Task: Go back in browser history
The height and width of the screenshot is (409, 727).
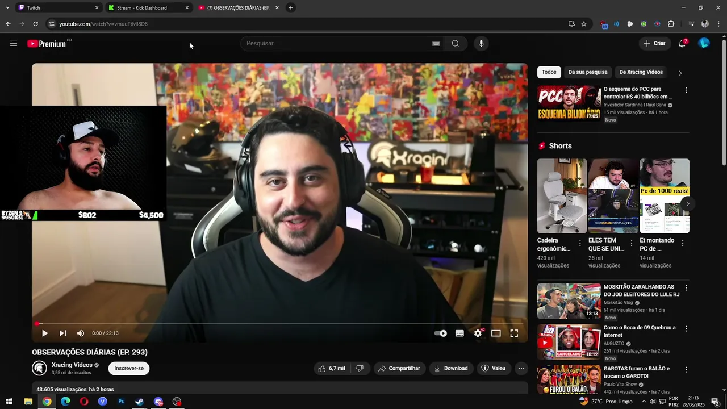Action: pyautogui.click(x=8, y=24)
